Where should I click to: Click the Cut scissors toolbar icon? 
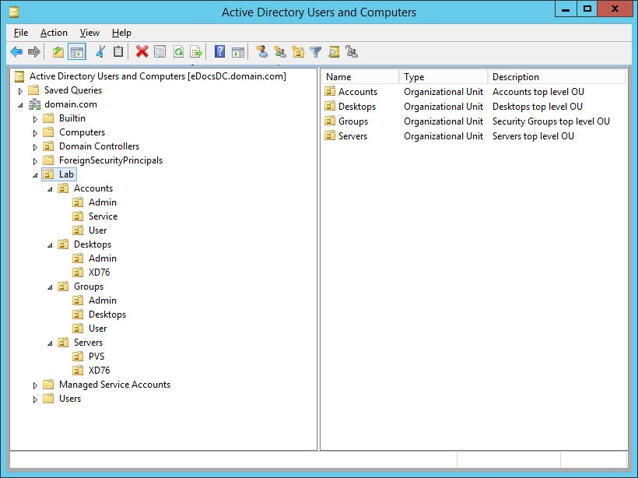pyautogui.click(x=100, y=52)
